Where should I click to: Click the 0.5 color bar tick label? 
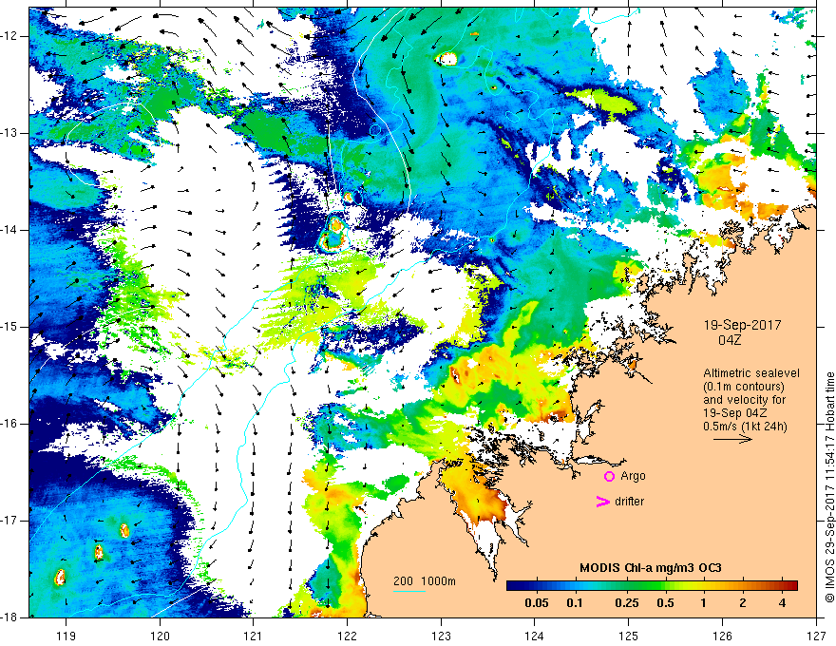[665, 603]
